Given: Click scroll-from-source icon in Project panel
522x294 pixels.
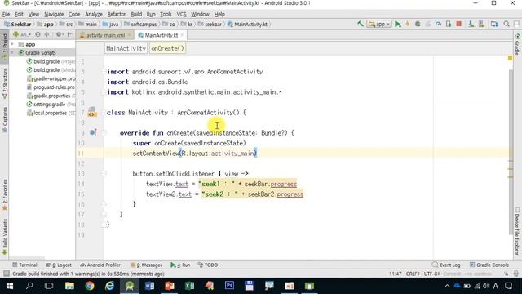Looking at the screenshot, I should pos(38,34).
